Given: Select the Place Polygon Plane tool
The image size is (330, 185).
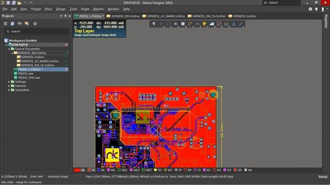Looking at the screenshot, I should point(212,24).
